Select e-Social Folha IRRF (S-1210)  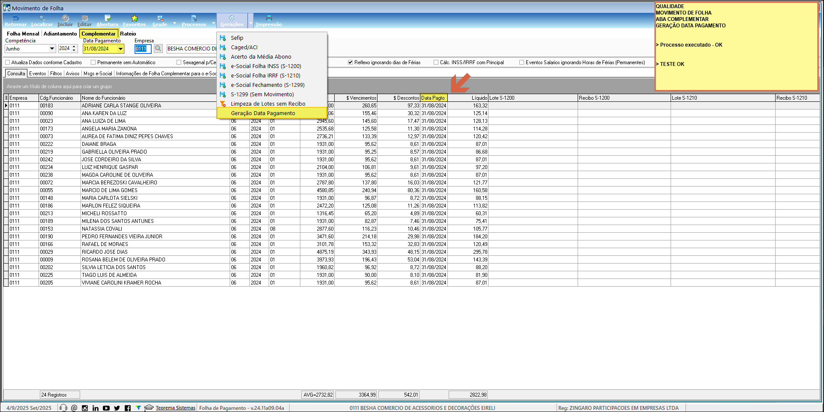point(272,76)
